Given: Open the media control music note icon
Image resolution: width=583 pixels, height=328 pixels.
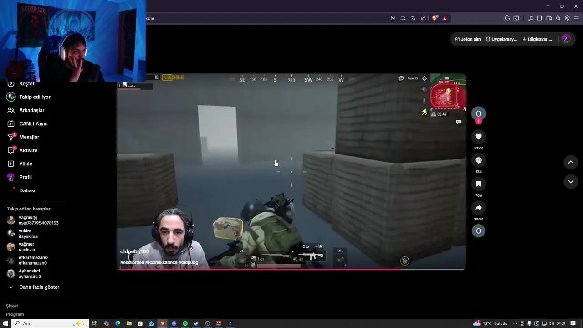Looking at the screenshot, I should tap(531, 18).
